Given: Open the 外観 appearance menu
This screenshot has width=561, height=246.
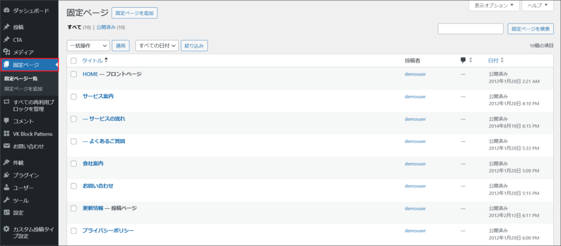Looking at the screenshot, I should tap(18, 163).
